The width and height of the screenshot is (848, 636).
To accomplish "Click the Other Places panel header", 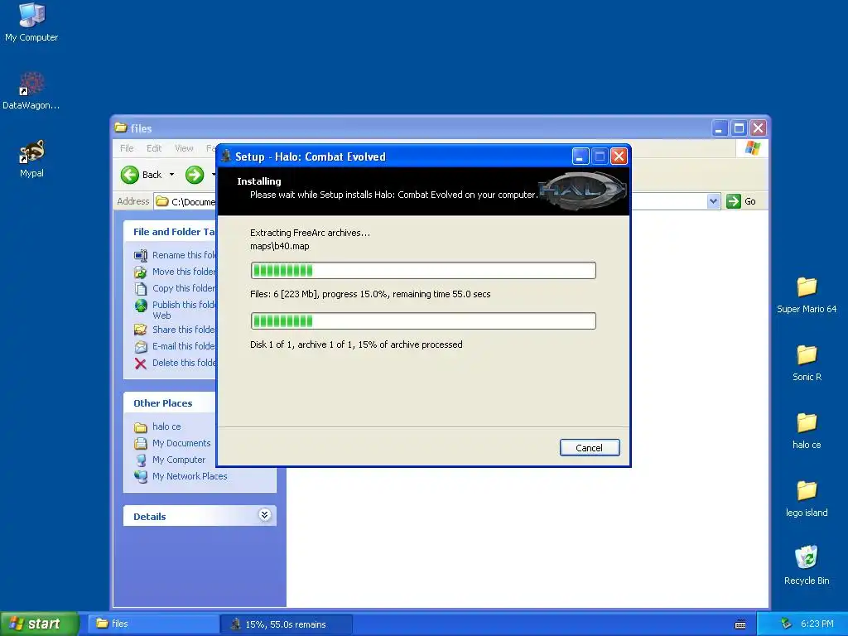I will click(170, 403).
